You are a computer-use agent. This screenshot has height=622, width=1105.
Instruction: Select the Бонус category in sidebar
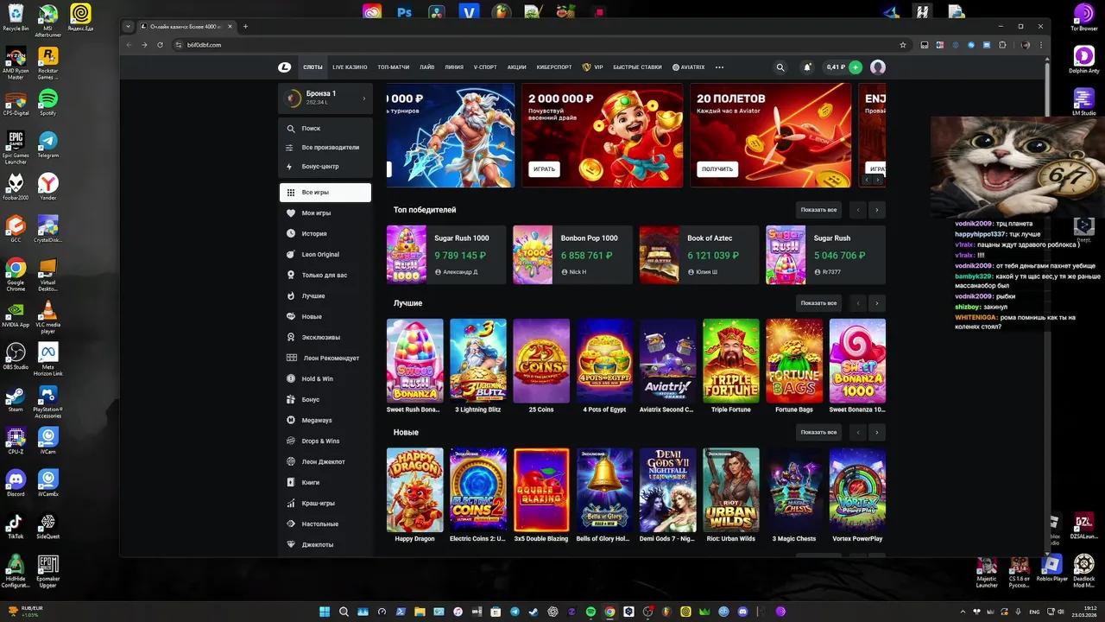click(x=325, y=399)
